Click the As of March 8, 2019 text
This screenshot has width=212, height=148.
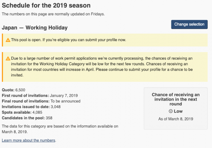(x=176, y=119)
